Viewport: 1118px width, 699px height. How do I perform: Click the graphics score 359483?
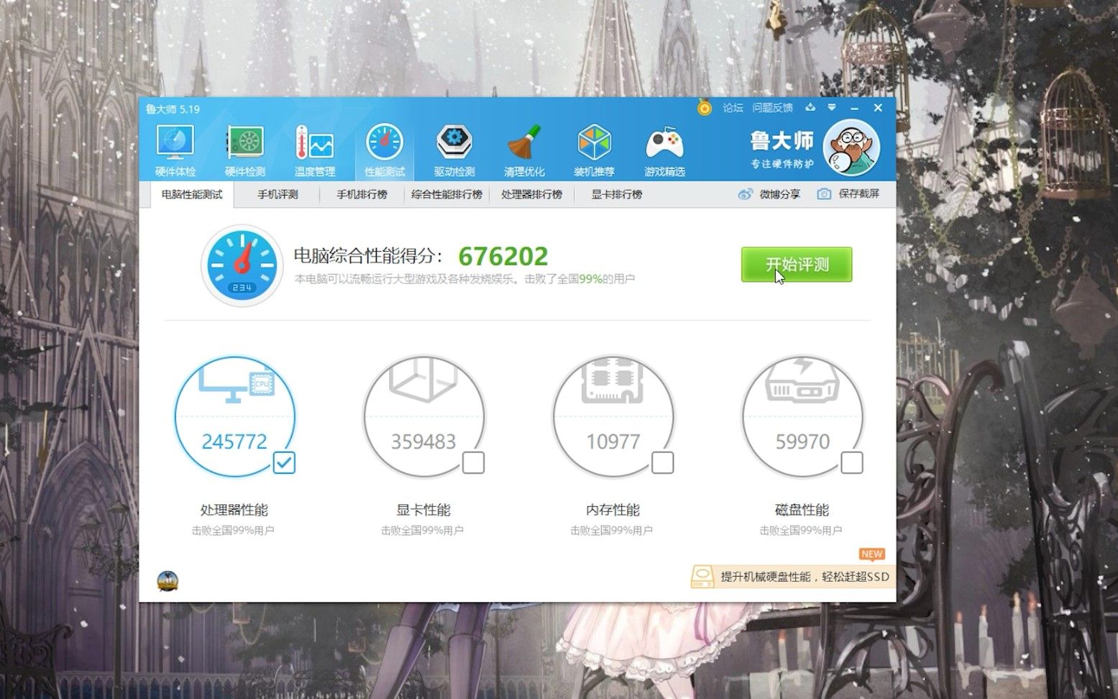click(x=423, y=441)
